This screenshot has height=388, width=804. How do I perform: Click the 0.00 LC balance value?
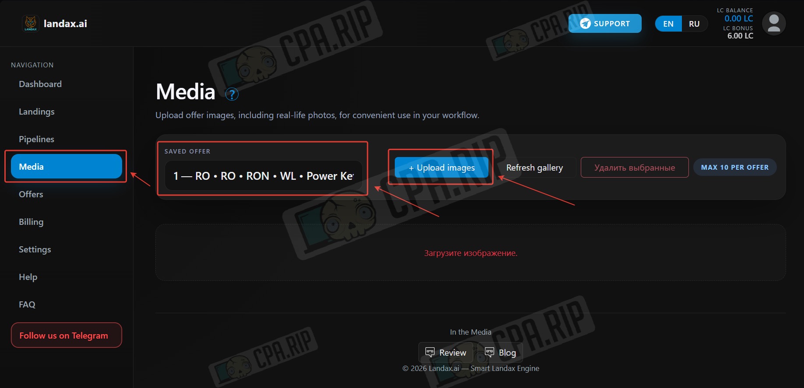739,18
